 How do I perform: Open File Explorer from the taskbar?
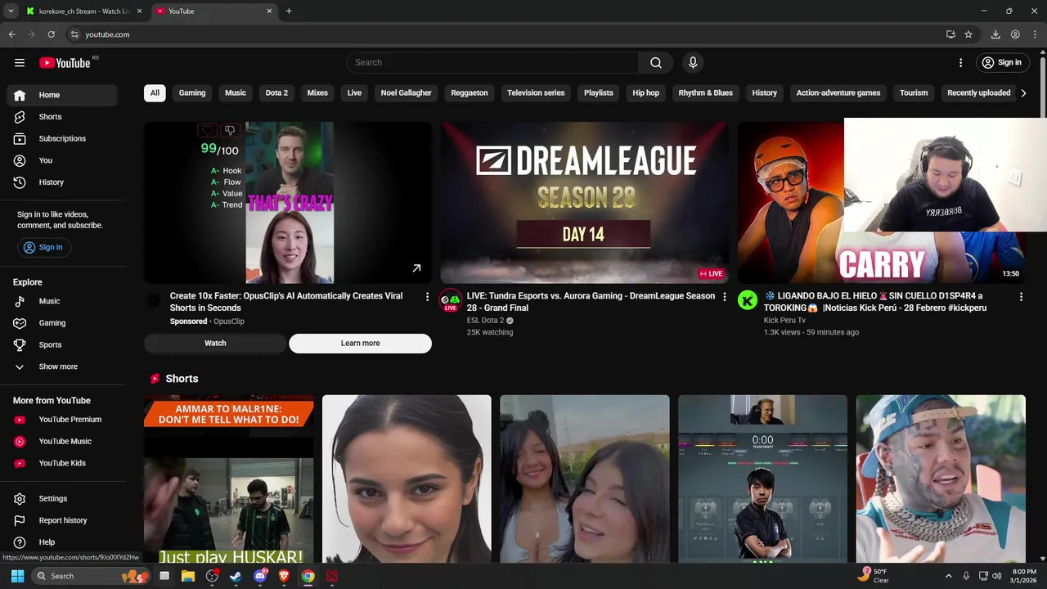click(188, 576)
